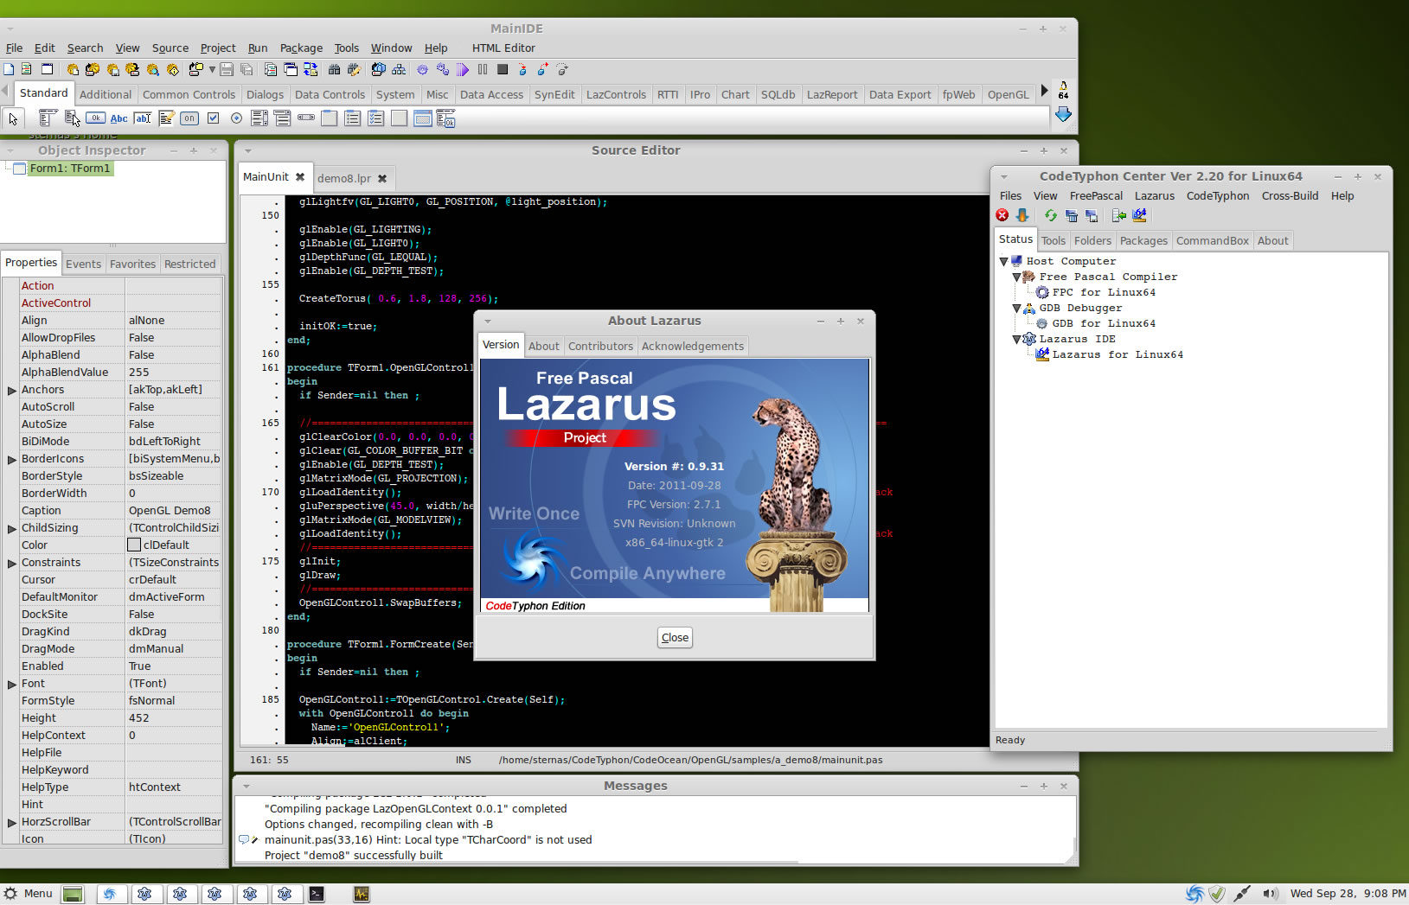Switch to the Common Controls palette tab
The width and height of the screenshot is (1409, 905).
click(189, 95)
